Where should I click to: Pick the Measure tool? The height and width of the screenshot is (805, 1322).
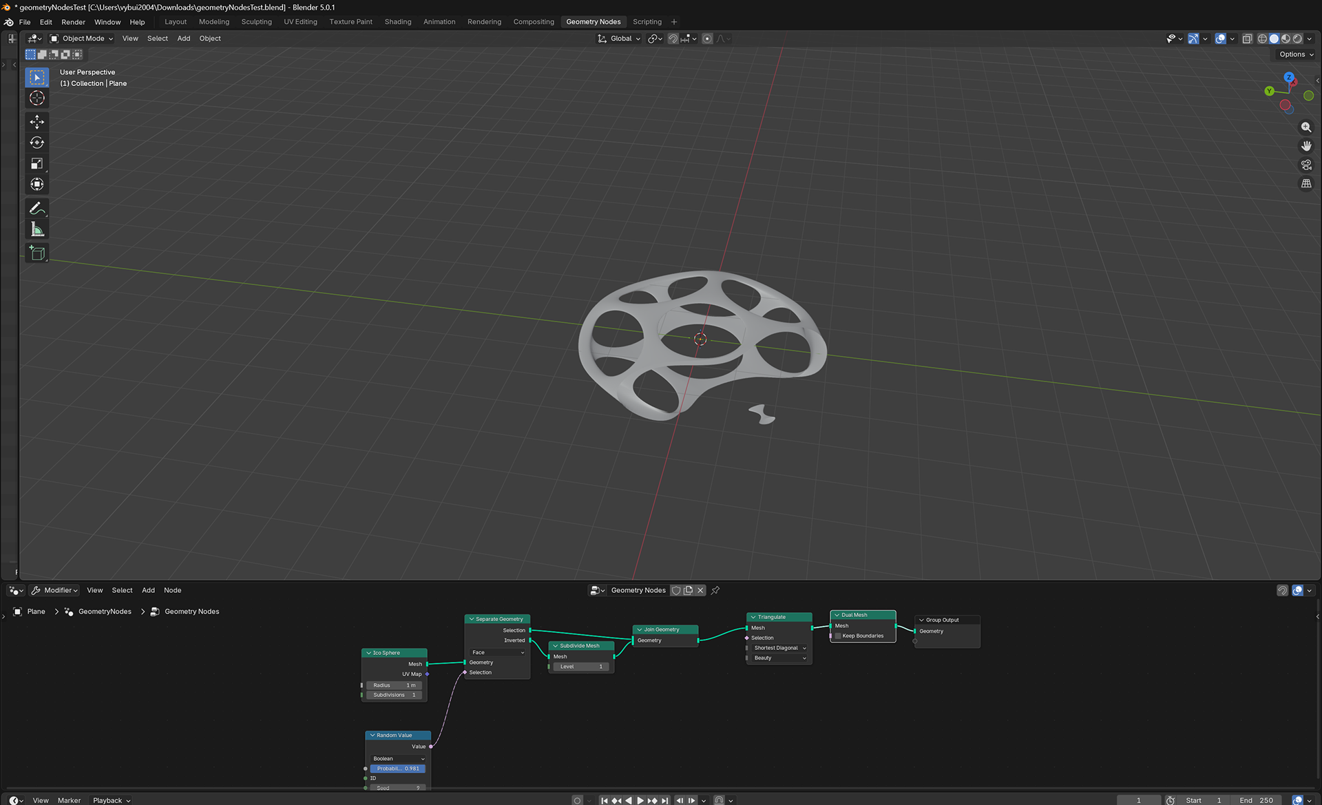(x=37, y=229)
